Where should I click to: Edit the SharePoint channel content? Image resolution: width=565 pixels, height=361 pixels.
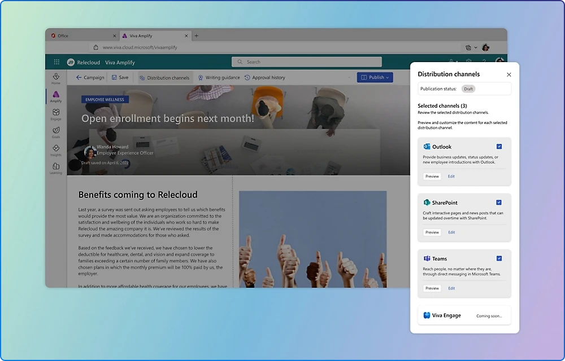[451, 232]
